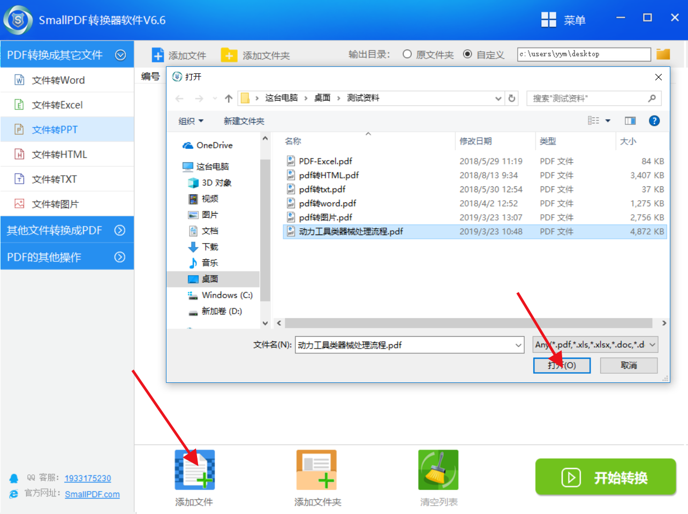Click the output path field c:\users\yym\desktop
This screenshot has width=688, height=514.
(x=584, y=54)
